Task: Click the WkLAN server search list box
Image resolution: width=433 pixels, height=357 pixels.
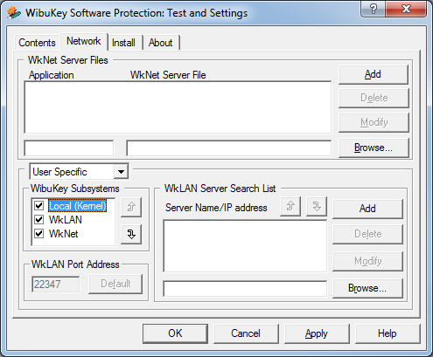Action: pos(245,246)
